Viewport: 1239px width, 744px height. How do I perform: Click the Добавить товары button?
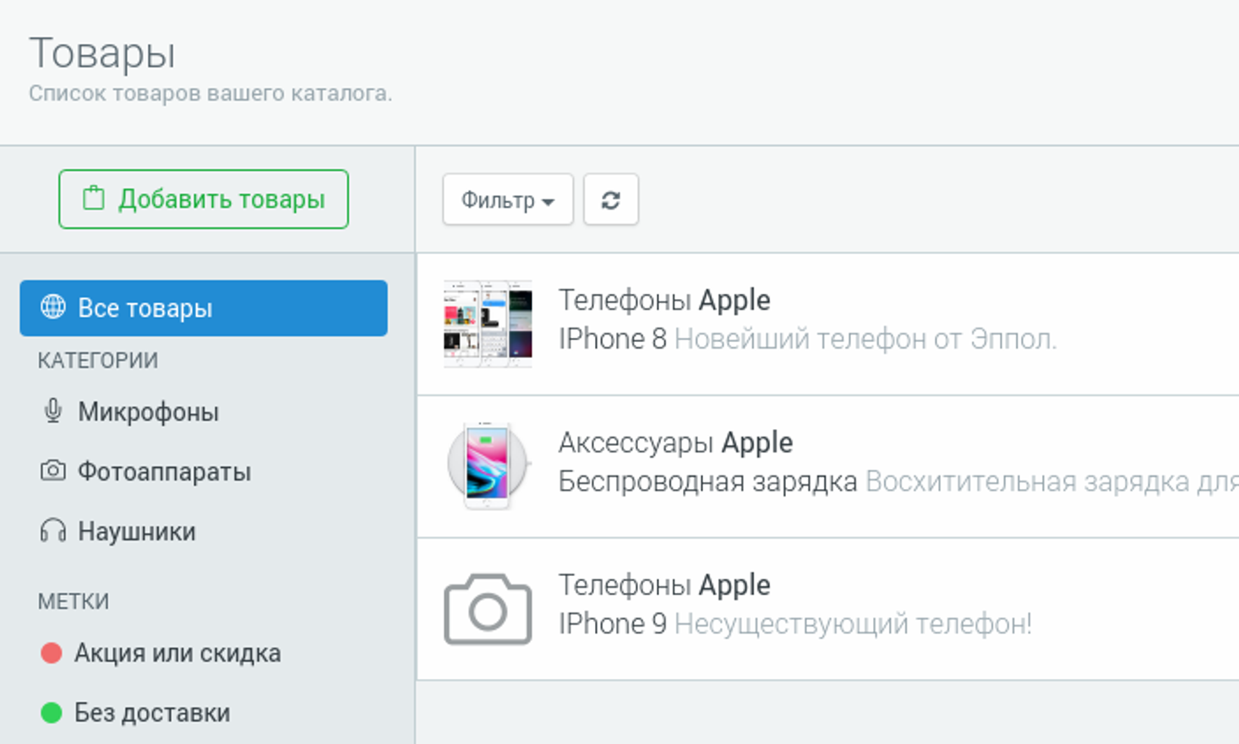[x=204, y=199]
